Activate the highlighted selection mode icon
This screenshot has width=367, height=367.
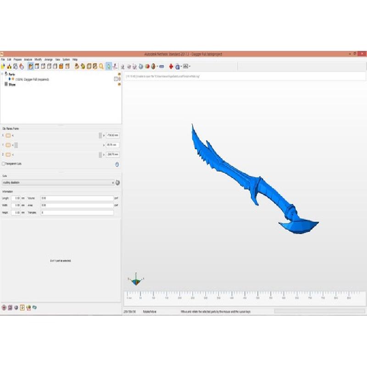[x=109, y=67]
